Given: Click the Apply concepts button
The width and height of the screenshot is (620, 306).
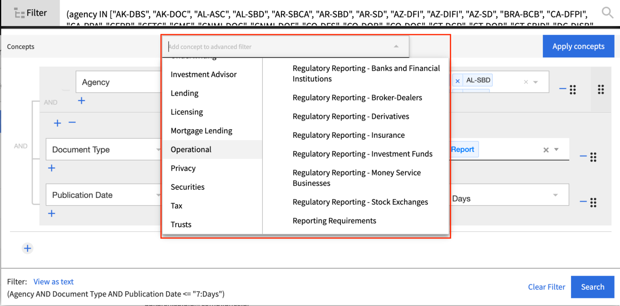Looking at the screenshot, I should (578, 47).
